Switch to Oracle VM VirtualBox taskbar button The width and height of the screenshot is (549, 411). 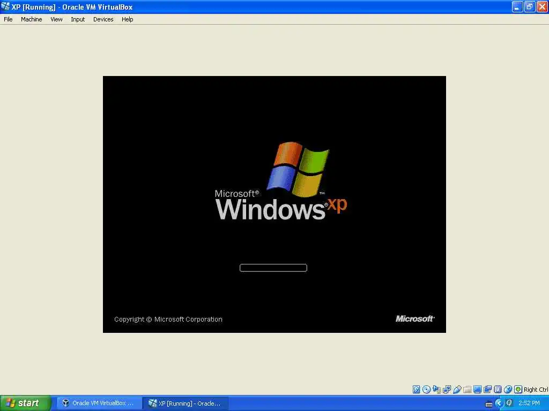[99, 403]
